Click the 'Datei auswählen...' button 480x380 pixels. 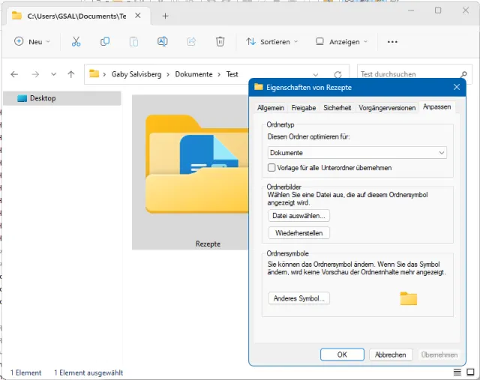click(x=299, y=216)
